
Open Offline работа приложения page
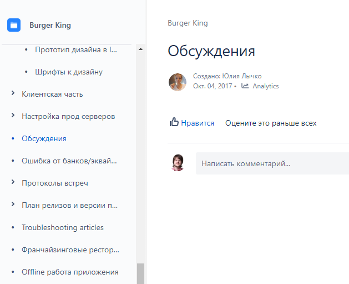pyautogui.click(x=70, y=272)
